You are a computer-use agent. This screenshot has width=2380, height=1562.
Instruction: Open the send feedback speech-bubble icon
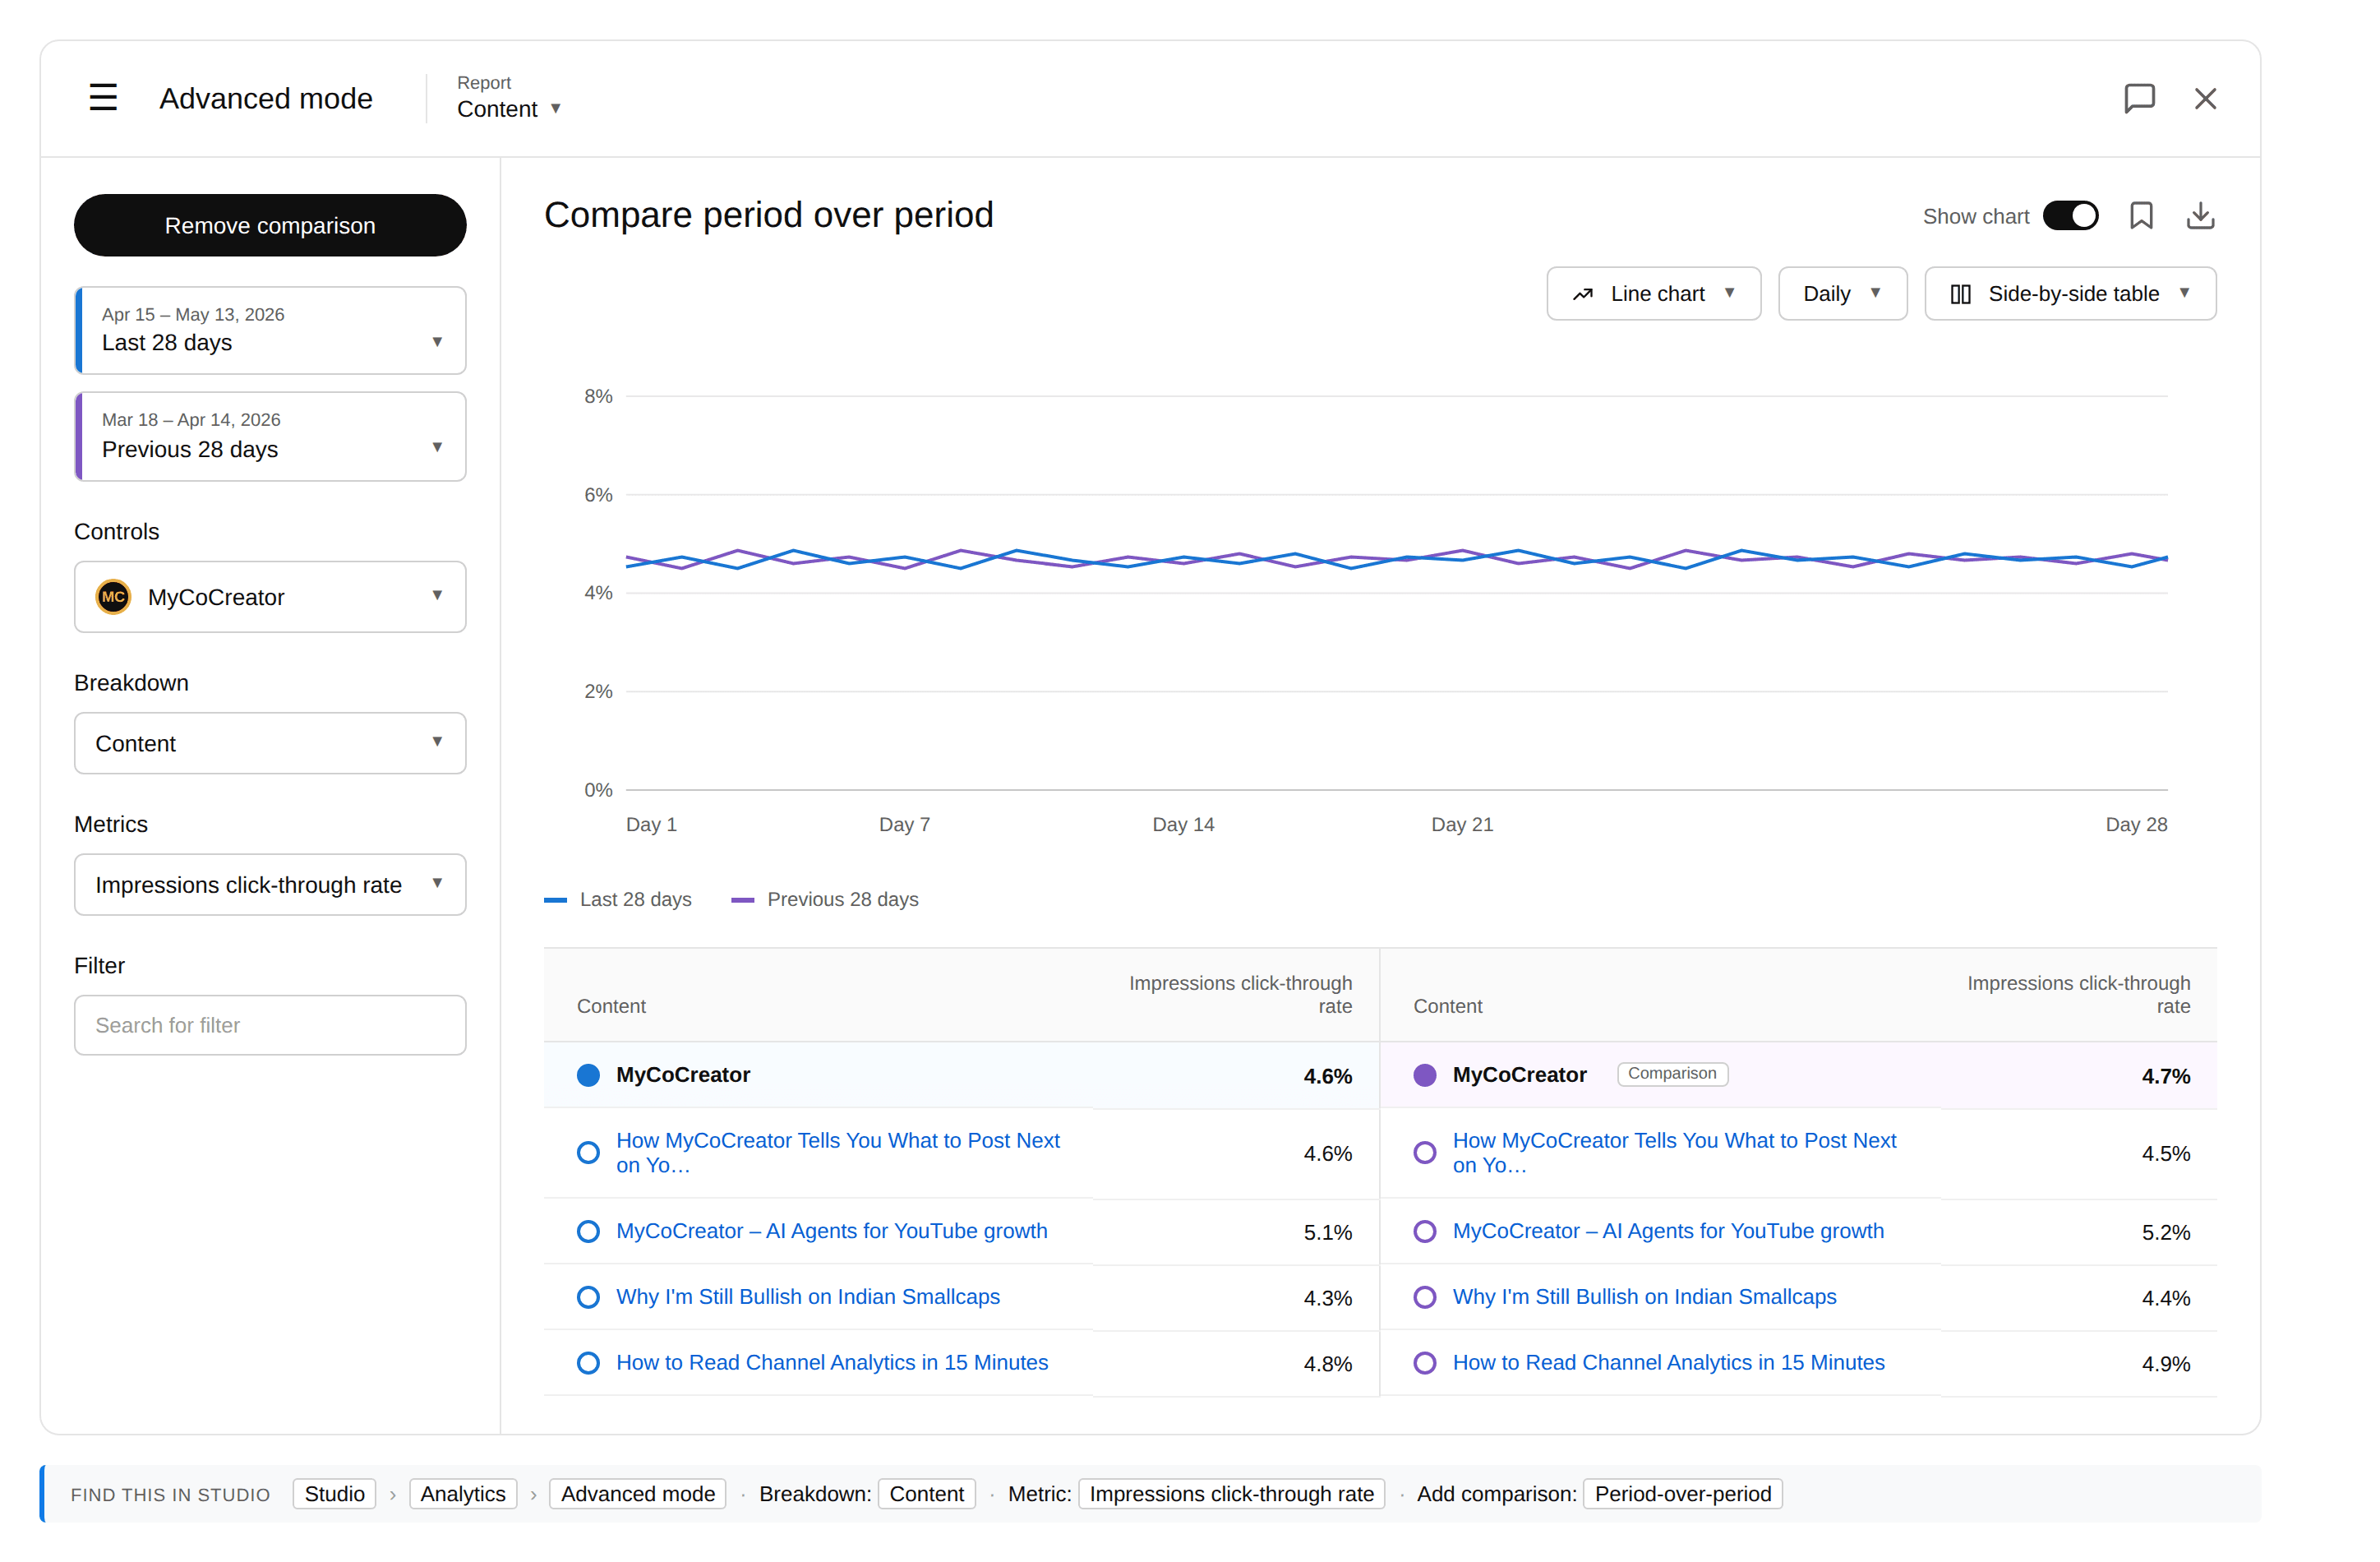[2139, 98]
